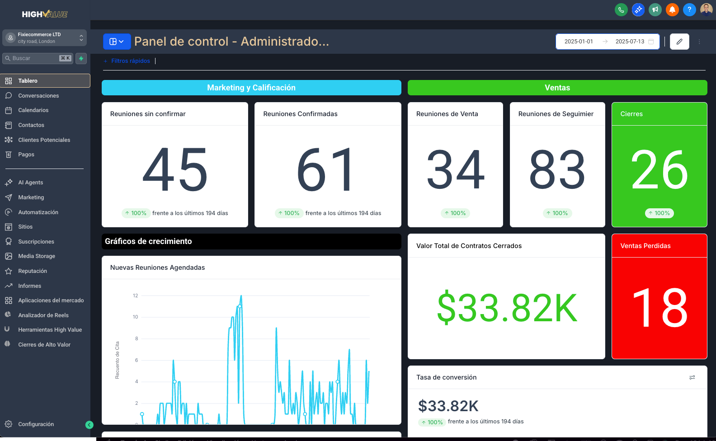Open the blue dashboard selector dropdown

[x=117, y=42]
